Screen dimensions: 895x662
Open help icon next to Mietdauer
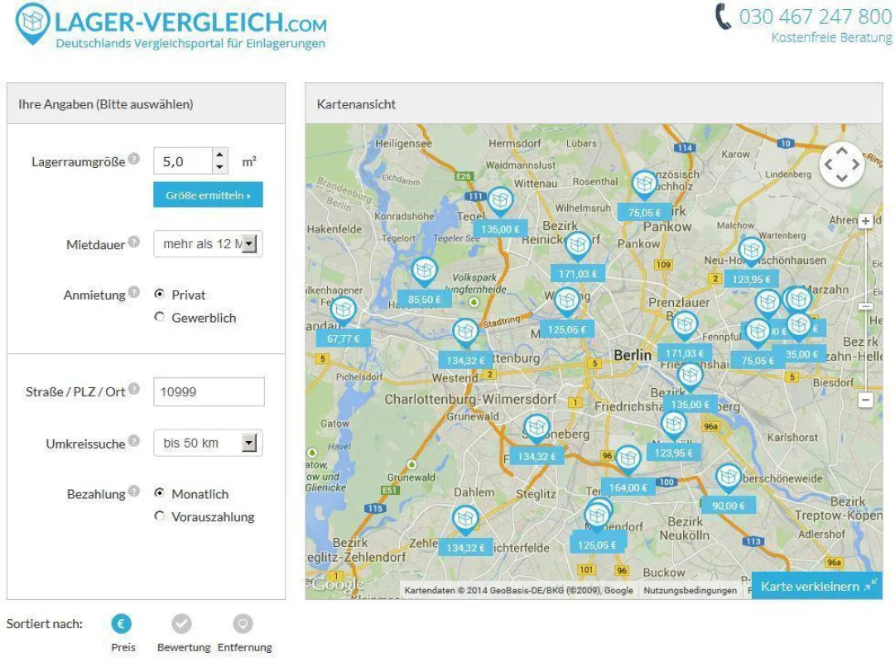click(x=133, y=242)
